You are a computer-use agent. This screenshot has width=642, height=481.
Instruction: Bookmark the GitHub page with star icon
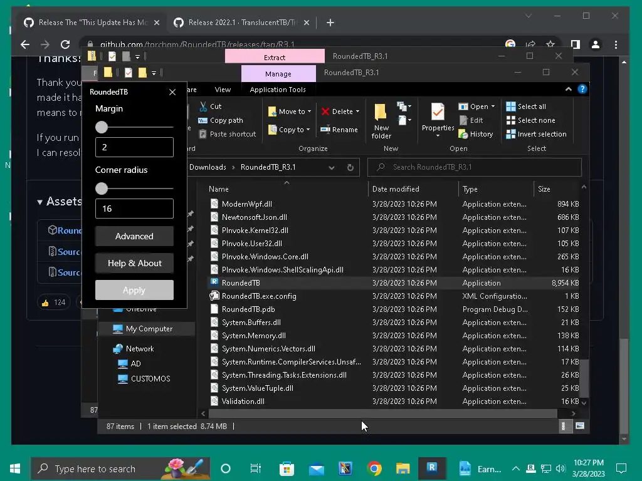point(550,44)
